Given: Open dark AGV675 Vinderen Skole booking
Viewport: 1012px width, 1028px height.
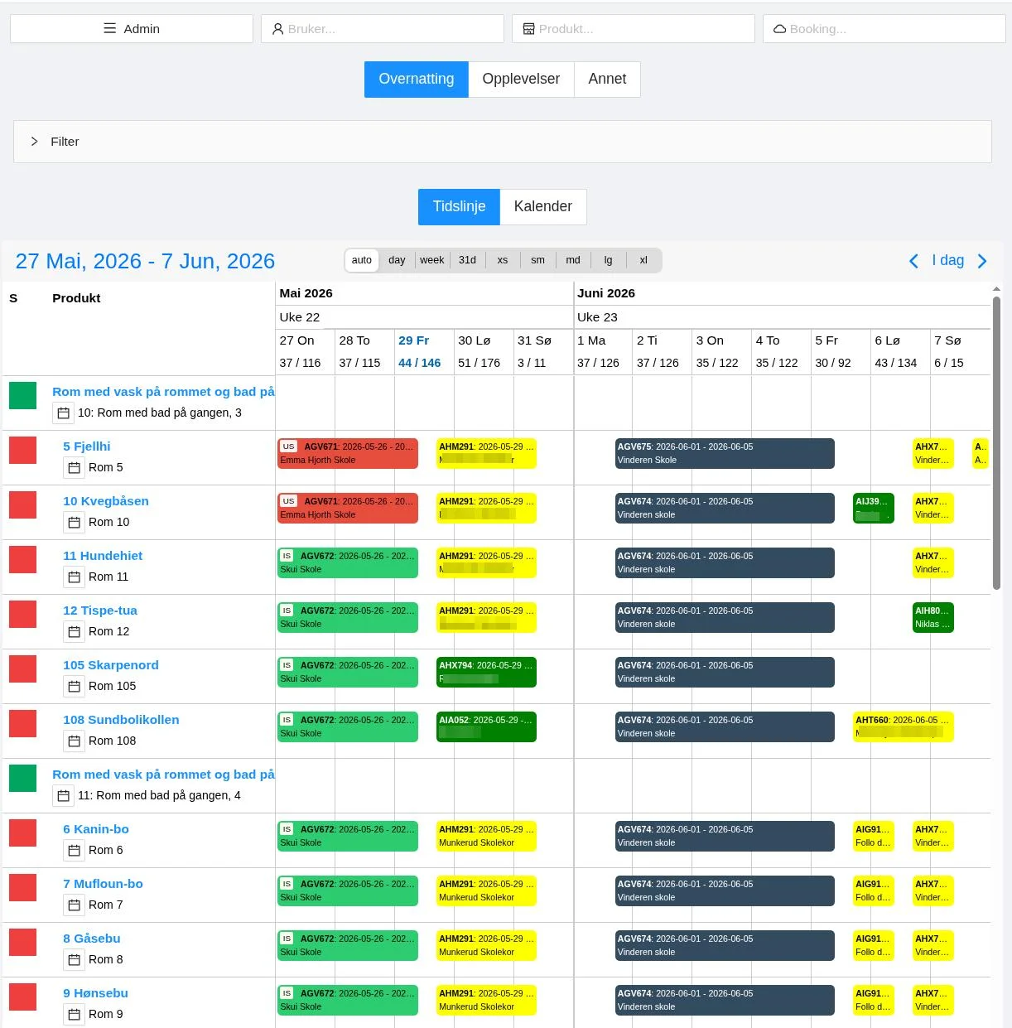Looking at the screenshot, I should 725,453.
